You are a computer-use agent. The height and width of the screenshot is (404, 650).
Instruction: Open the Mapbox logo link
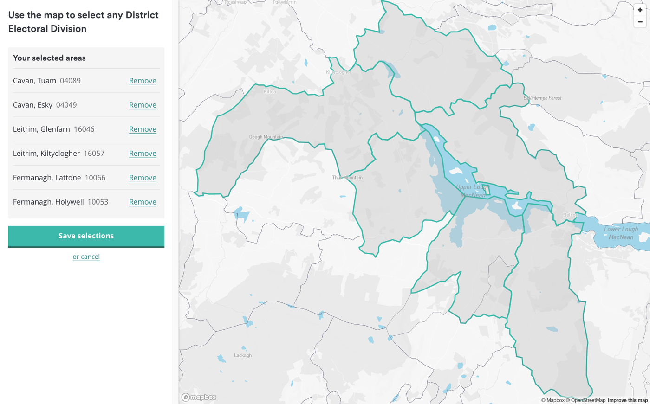click(x=199, y=397)
